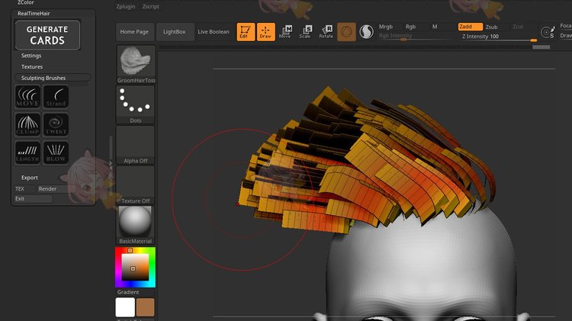Select the brown main color swatch

coord(145,307)
